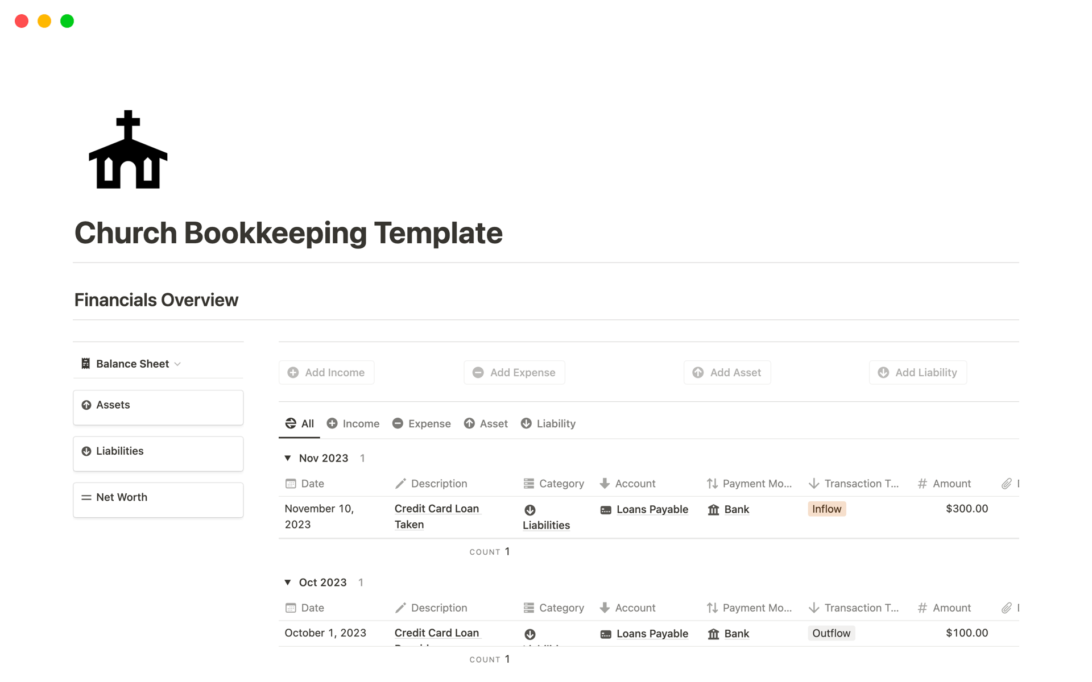Select the All transactions filter

click(x=307, y=423)
